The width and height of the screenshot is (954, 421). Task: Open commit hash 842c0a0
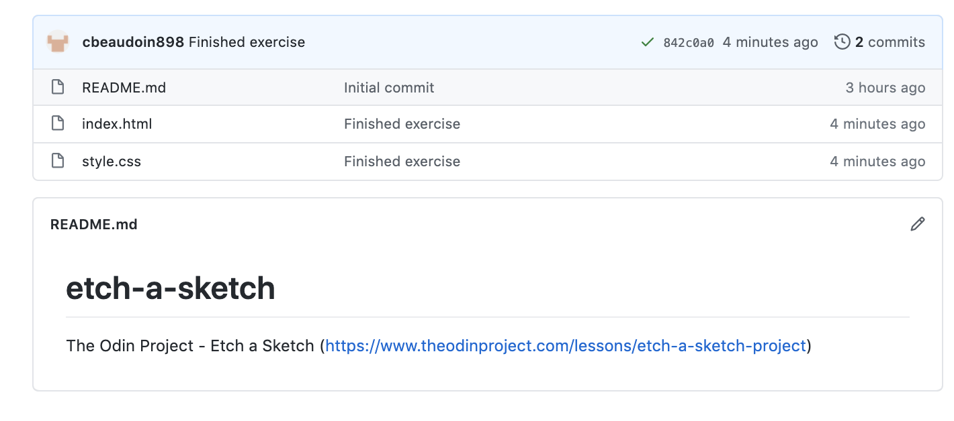(x=688, y=43)
